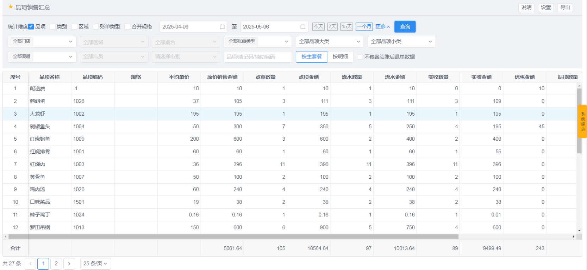This screenshot has width=587, height=270.
Task: Open the 全部桌台 dropdown
Action: [186, 42]
